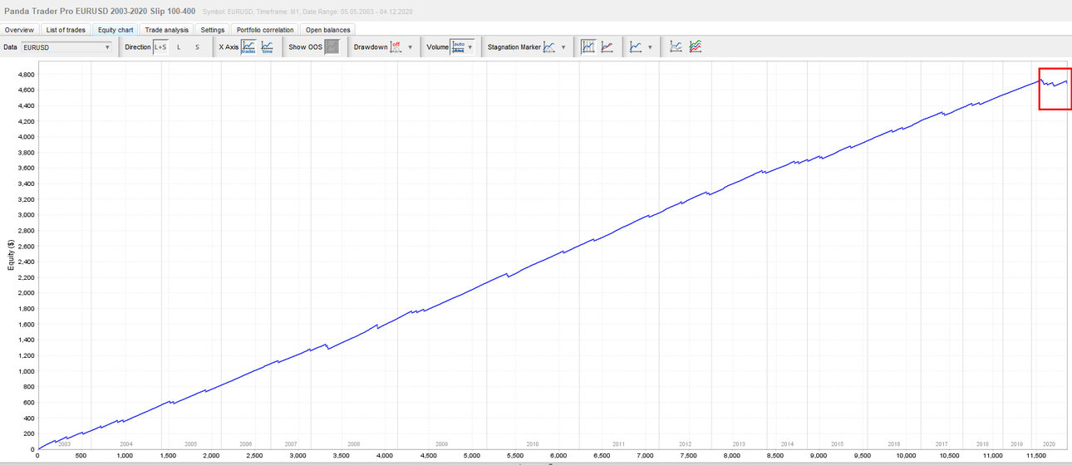
Task: Click the 2010 year label on chart
Action: [x=533, y=444]
